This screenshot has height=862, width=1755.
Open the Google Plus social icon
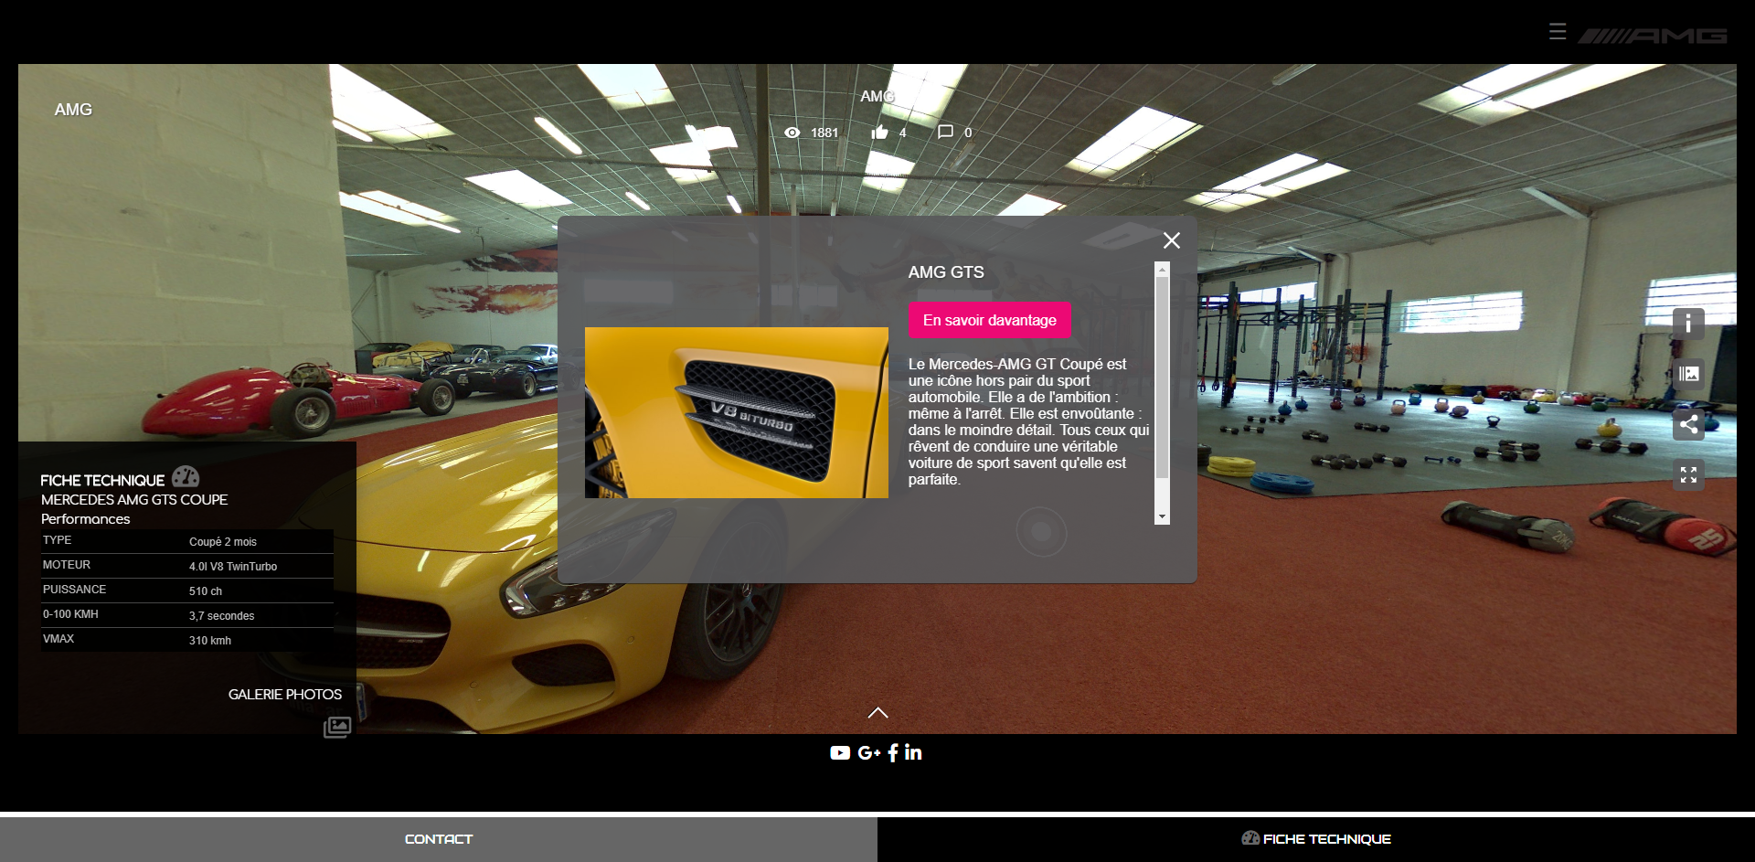[x=868, y=753]
